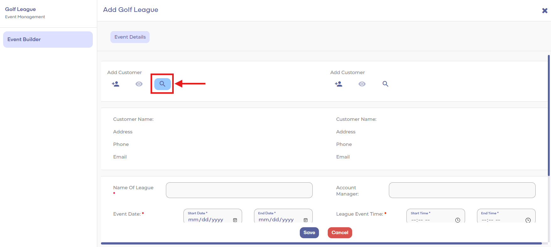Switch to the Event Details tab
This screenshot has width=551, height=247.
coord(130,37)
